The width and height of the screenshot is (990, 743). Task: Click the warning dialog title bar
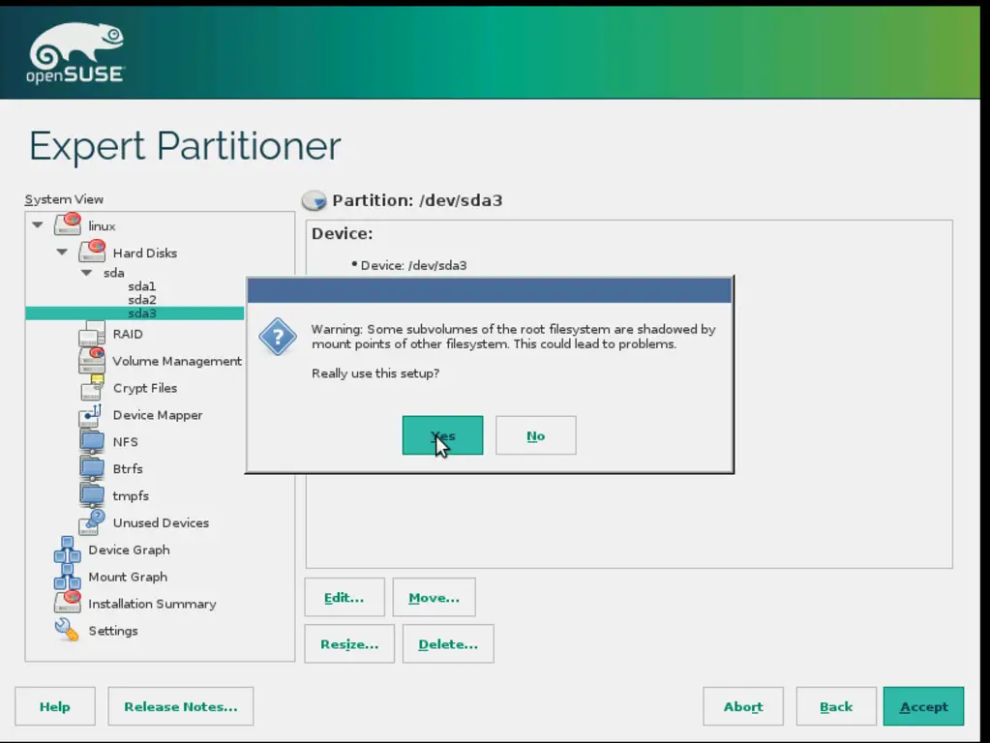pyautogui.click(x=490, y=291)
